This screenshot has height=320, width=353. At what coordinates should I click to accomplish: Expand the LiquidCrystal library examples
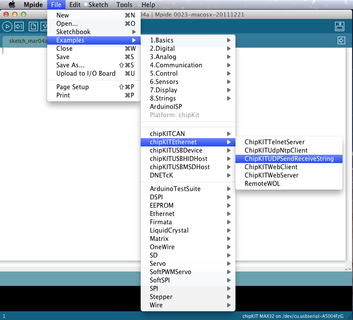coord(188,230)
